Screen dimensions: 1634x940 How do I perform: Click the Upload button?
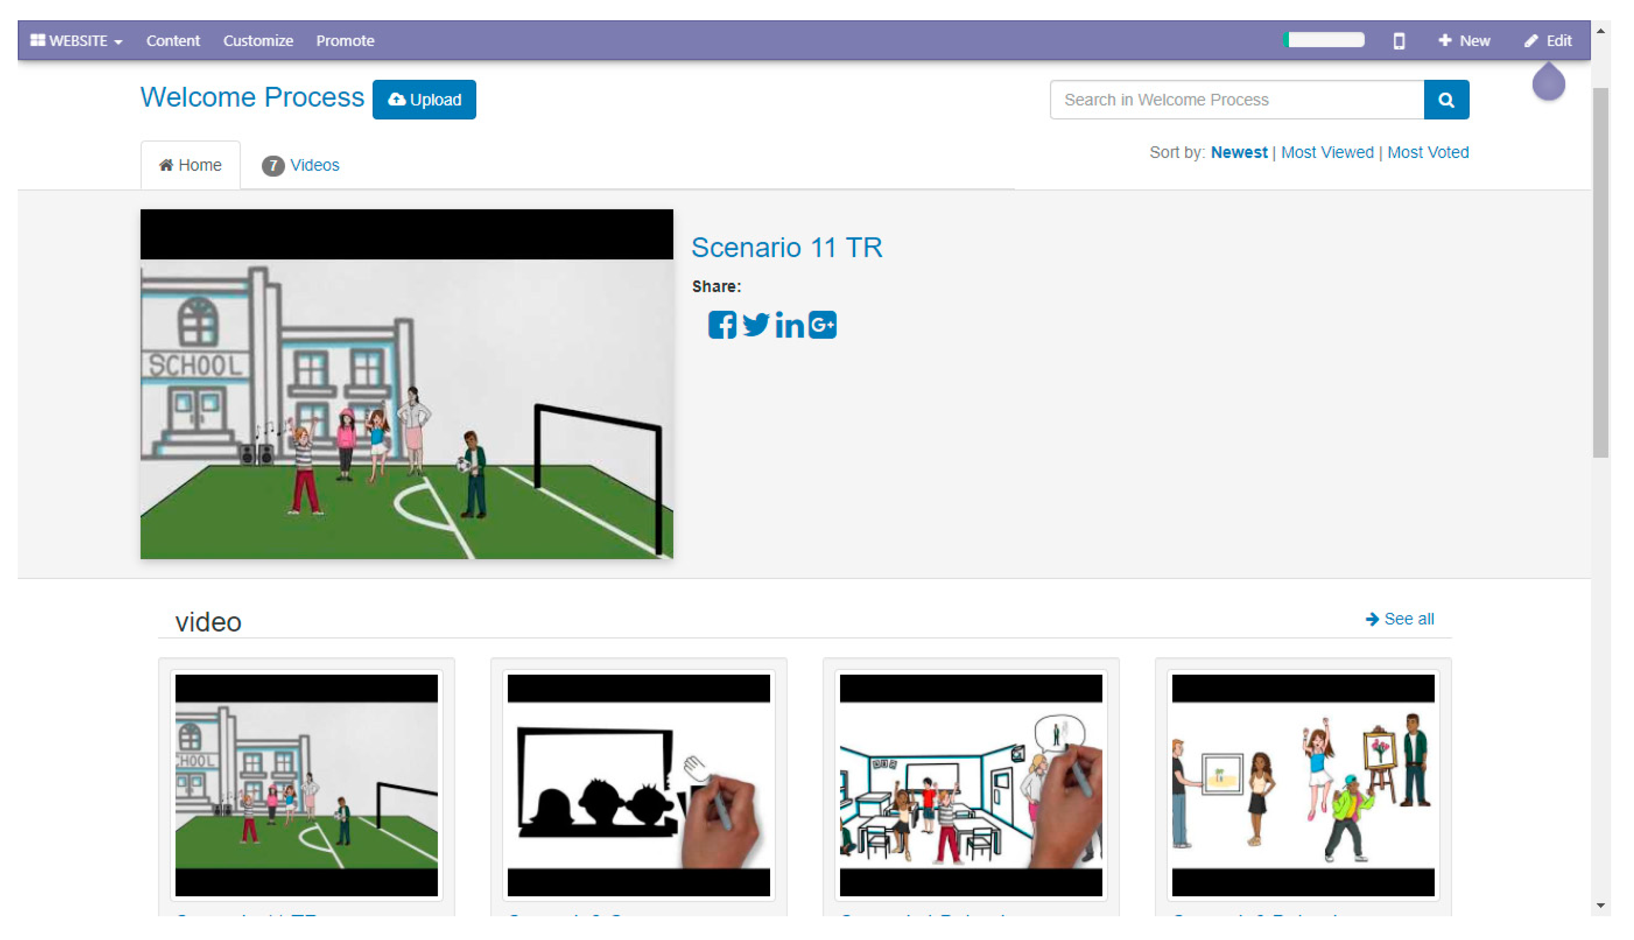click(424, 100)
